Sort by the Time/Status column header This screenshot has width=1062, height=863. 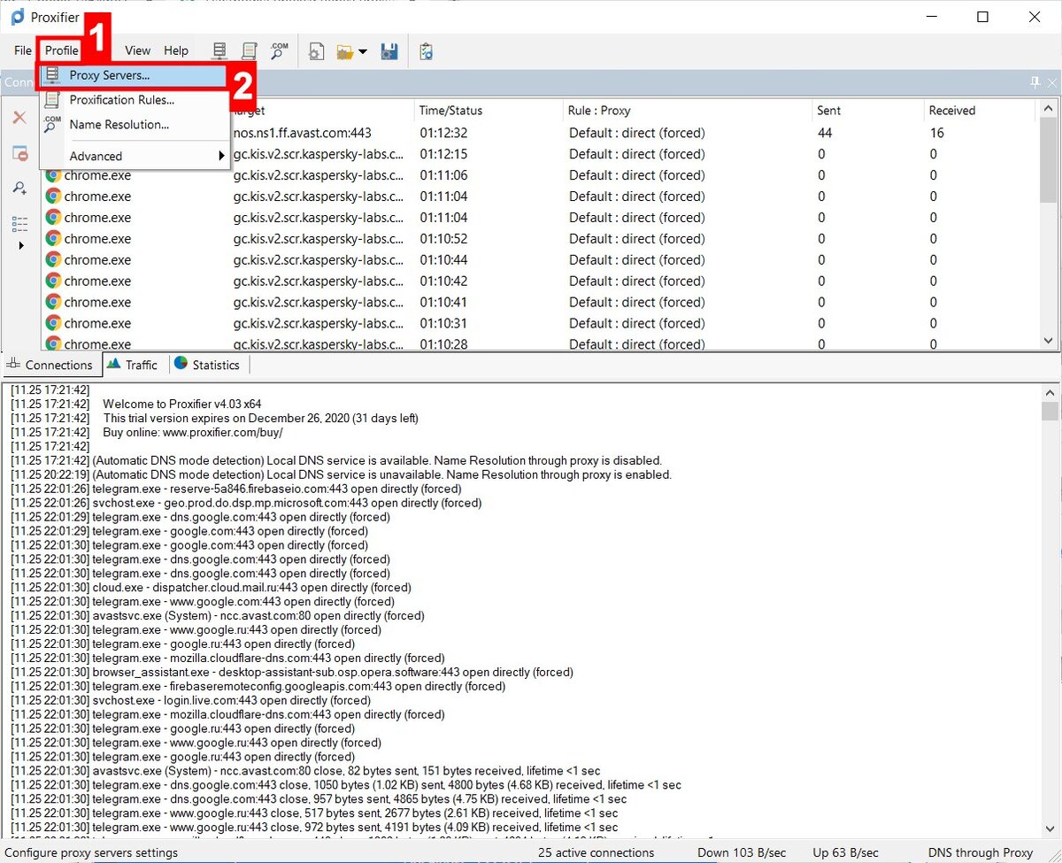pyautogui.click(x=489, y=111)
